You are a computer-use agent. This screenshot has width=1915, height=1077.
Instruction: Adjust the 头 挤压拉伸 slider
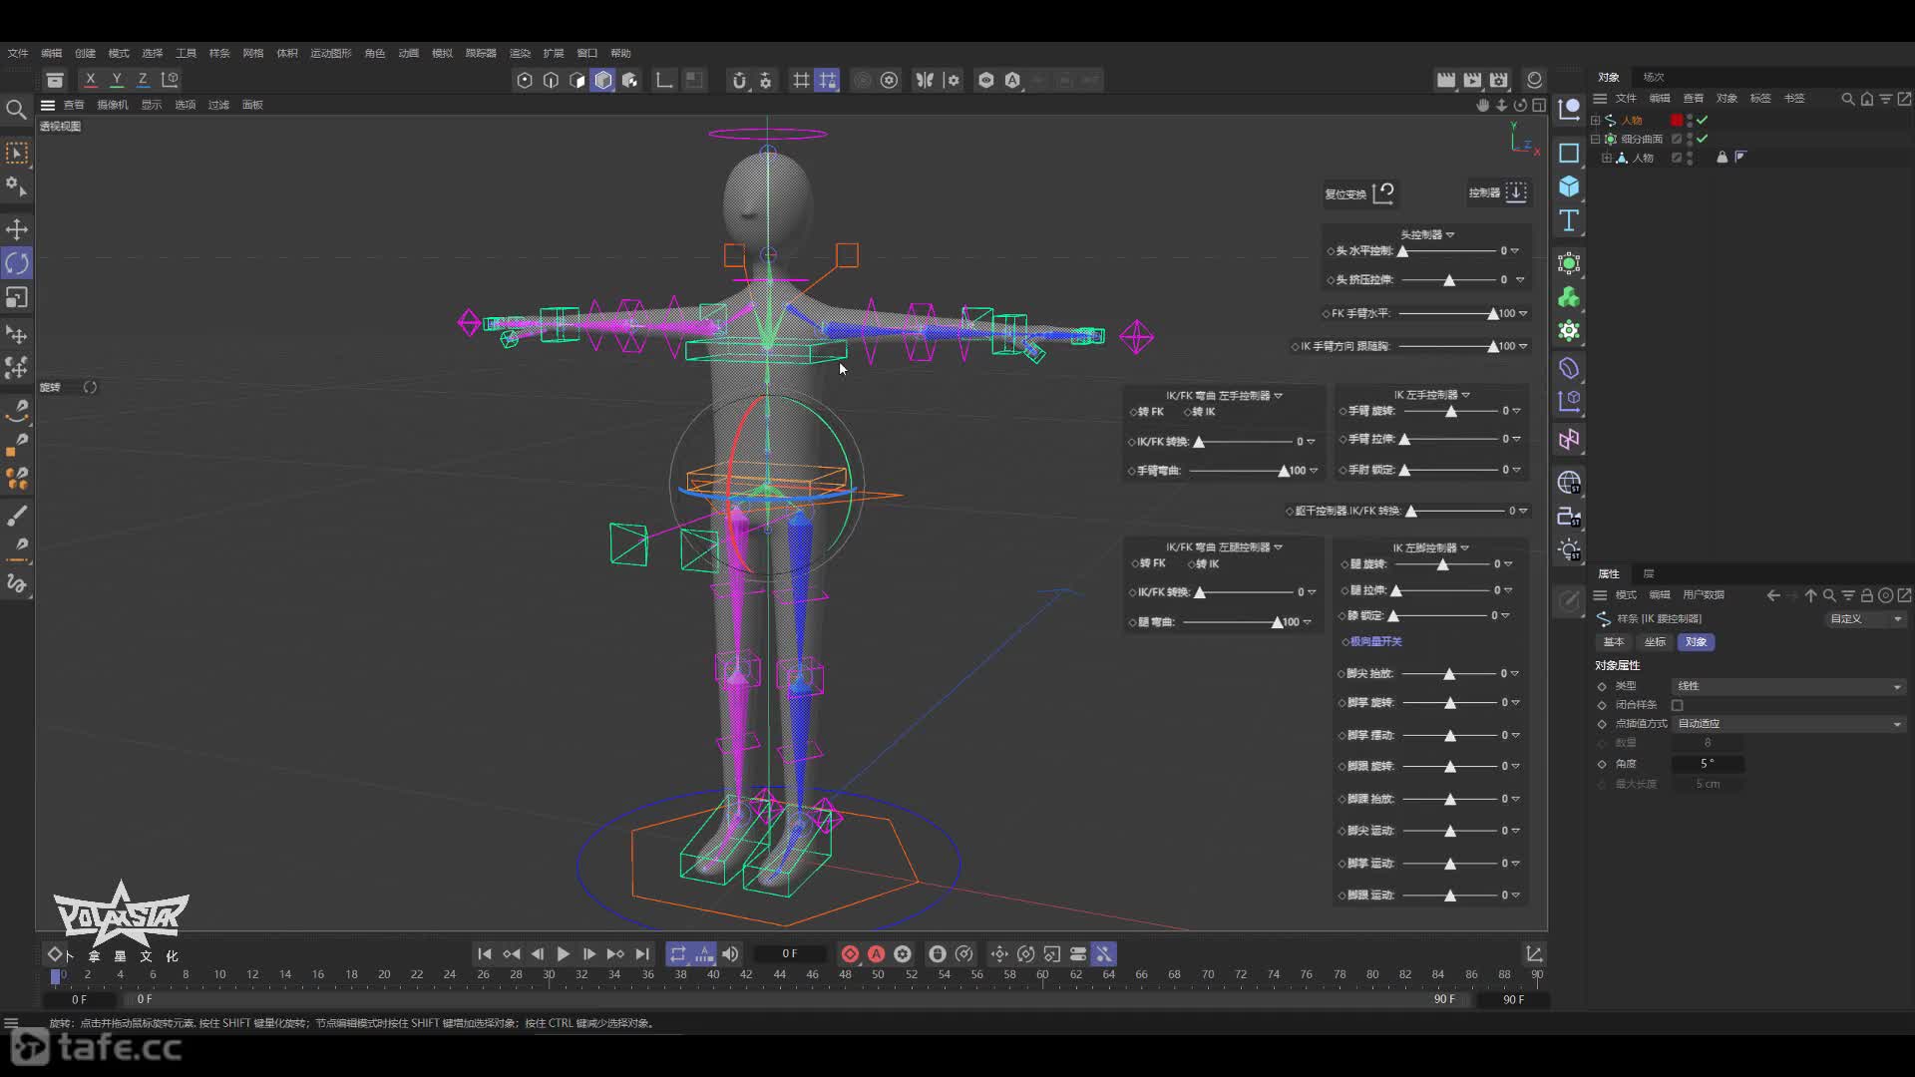1449,280
